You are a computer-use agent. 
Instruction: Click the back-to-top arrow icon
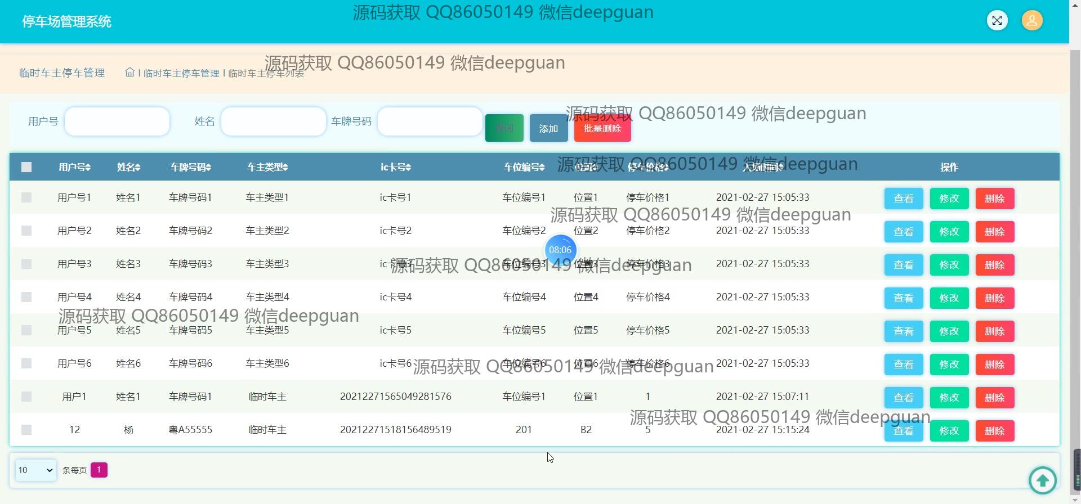pos(1042,480)
